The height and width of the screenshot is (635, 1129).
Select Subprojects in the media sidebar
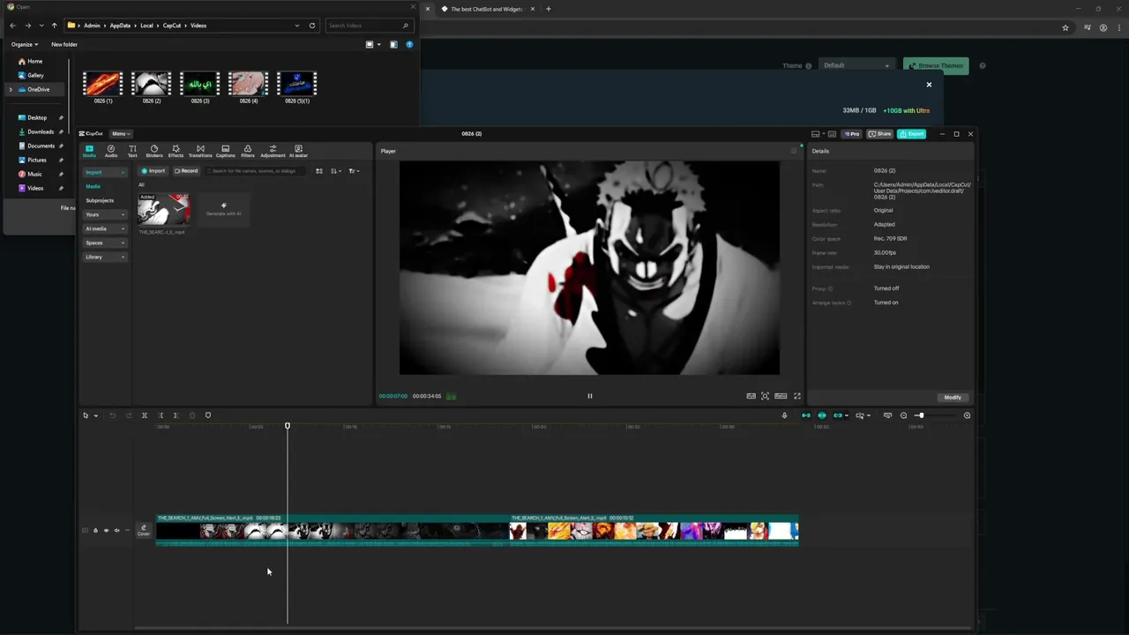pos(100,200)
